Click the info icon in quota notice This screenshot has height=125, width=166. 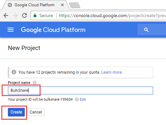[14, 72]
